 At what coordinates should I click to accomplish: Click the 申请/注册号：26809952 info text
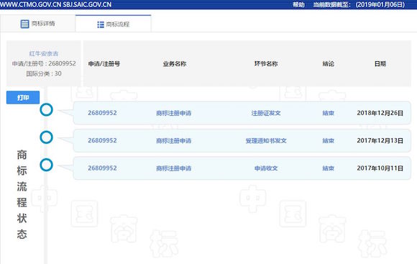coord(44,63)
